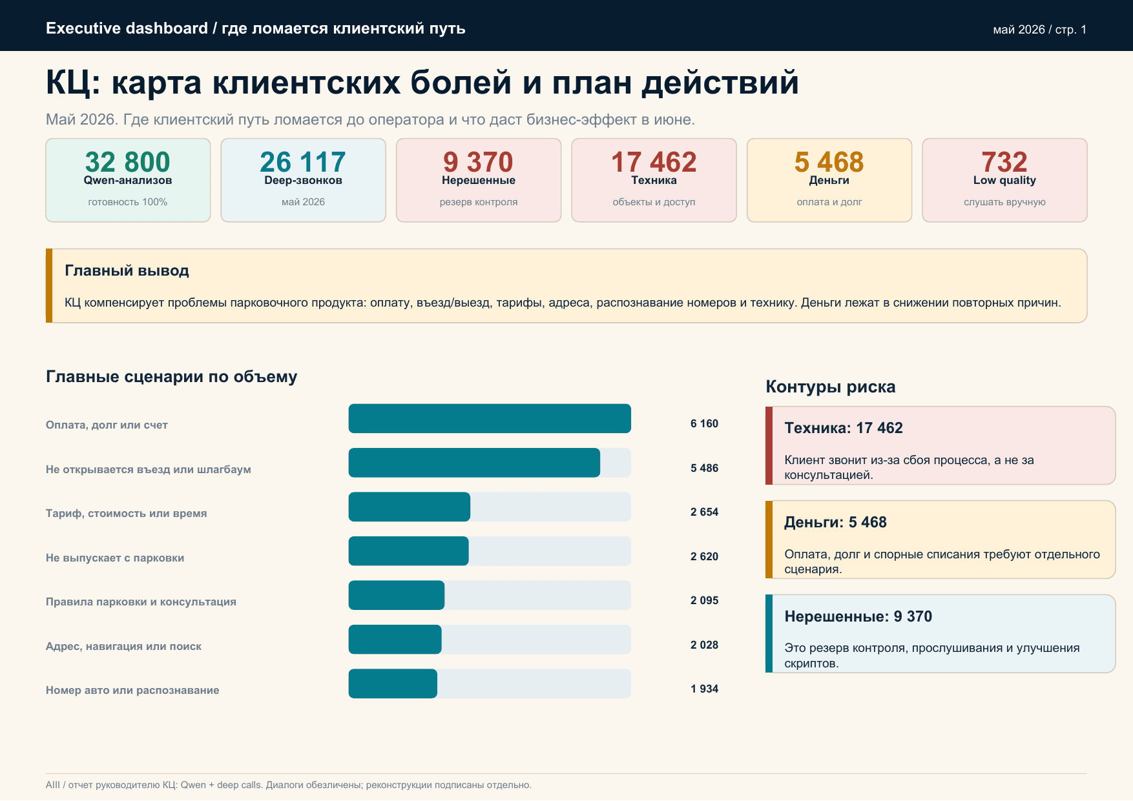1133x801 pixels.
Task: Open the 'Нерешенные: 9 370' risk card
Action: pos(941,634)
